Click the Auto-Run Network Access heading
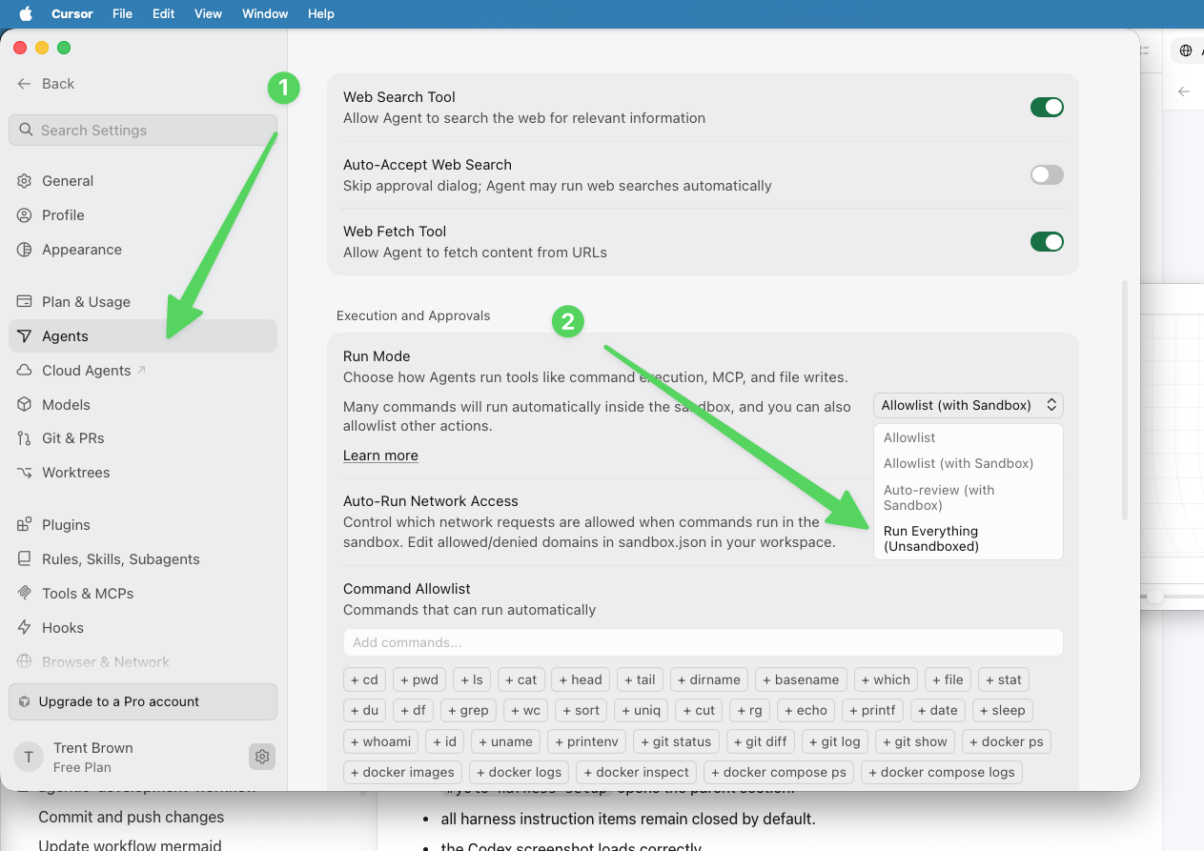The image size is (1204, 851). pyautogui.click(x=431, y=501)
